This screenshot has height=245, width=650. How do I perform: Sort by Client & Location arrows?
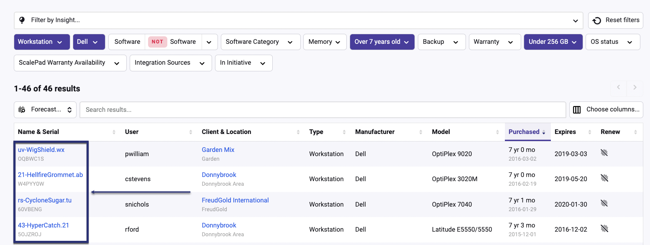pos(298,132)
